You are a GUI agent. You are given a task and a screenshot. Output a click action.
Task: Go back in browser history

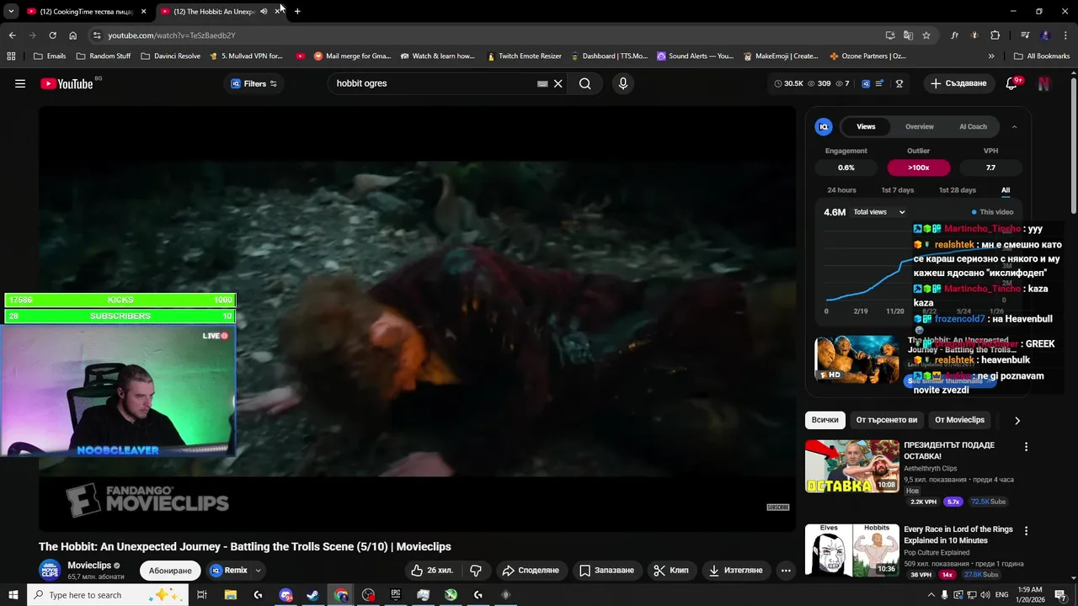point(12,35)
